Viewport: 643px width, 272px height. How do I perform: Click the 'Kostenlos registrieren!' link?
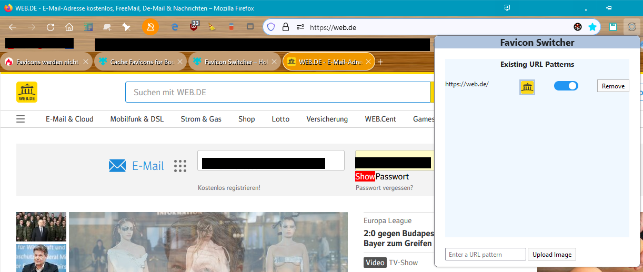229,187
